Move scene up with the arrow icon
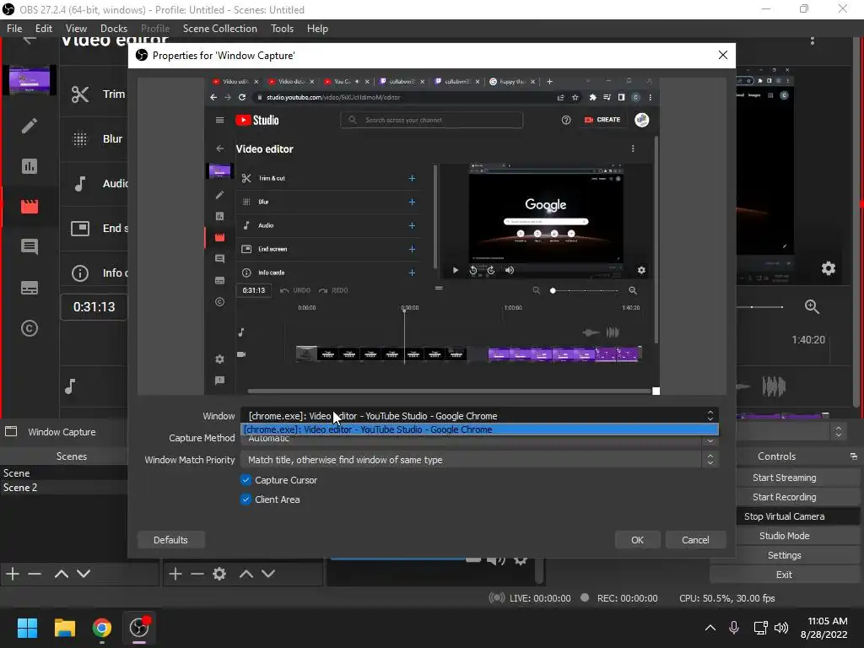The image size is (864, 648). (x=61, y=574)
